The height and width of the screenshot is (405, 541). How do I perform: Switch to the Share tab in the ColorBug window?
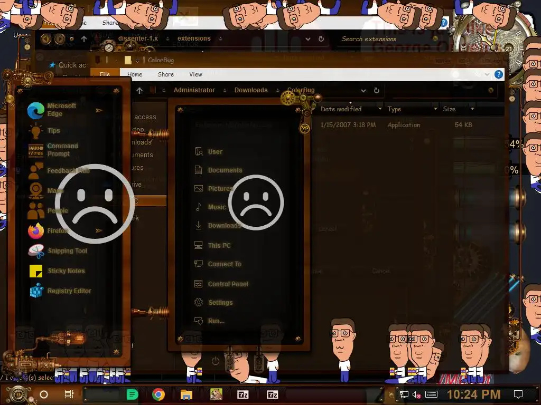coord(165,74)
